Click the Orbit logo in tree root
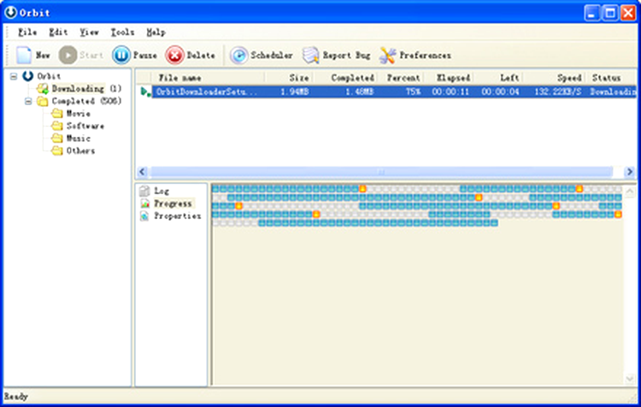The image size is (641, 407). tap(28, 76)
